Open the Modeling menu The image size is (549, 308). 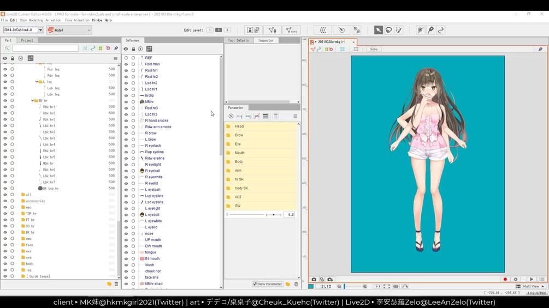pyautogui.click(x=35, y=20)
